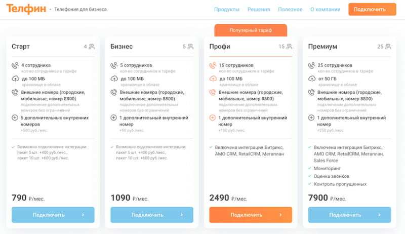Click checkmark beside Мониторинг feature

tap(310, 167)
